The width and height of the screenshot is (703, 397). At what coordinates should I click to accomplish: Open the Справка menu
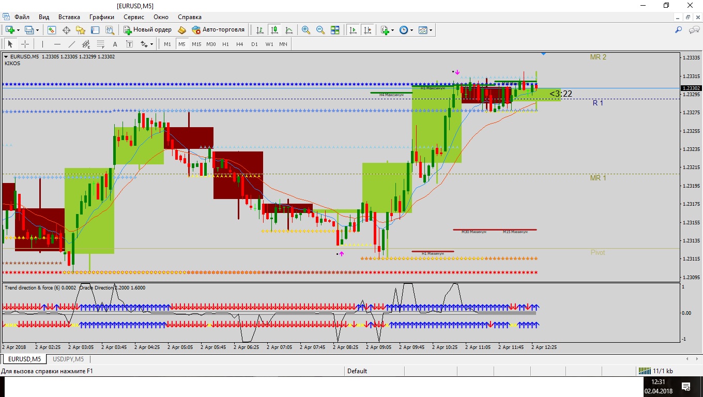[189, 17]
